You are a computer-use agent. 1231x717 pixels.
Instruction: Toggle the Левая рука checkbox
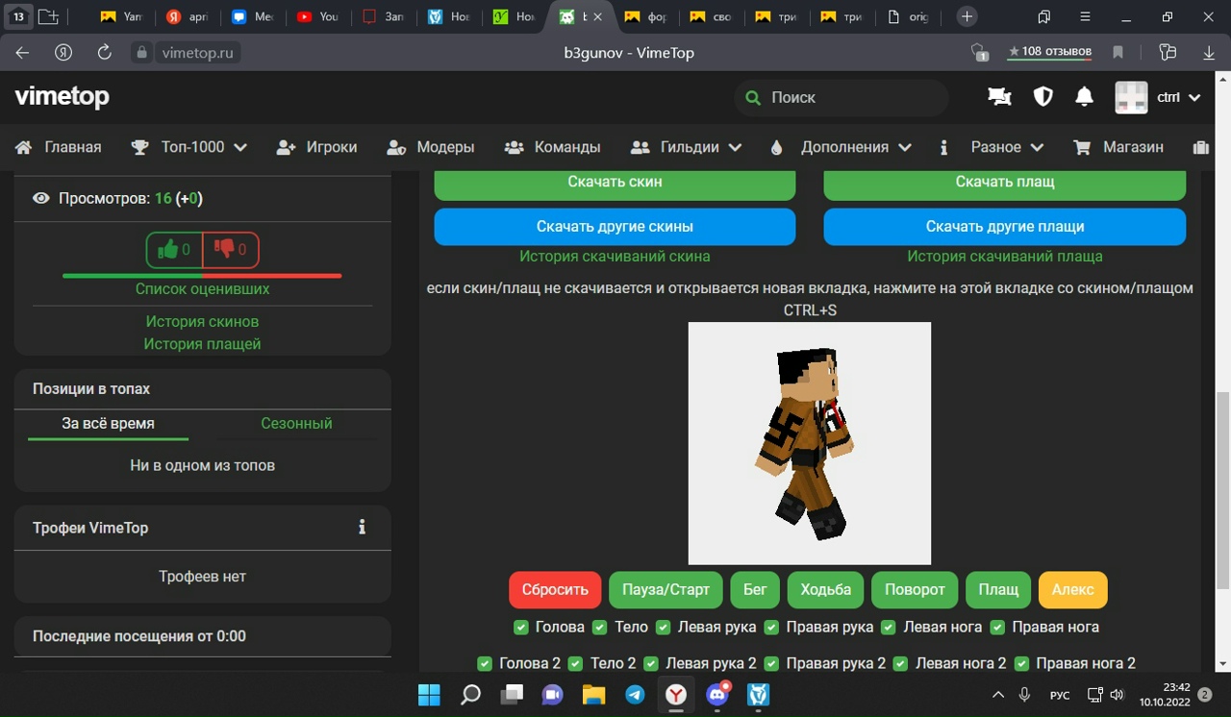[663, 628]
